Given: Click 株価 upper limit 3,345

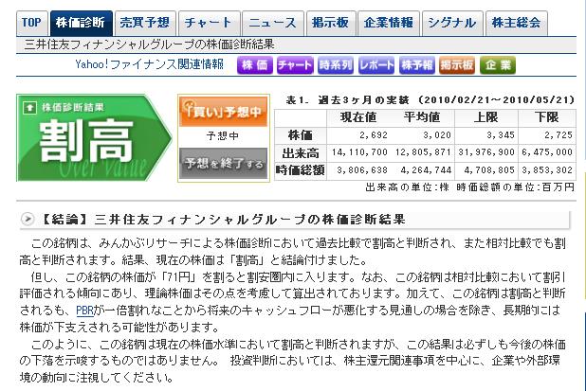Looking at the screenshot, I should [x=501, y=135].
